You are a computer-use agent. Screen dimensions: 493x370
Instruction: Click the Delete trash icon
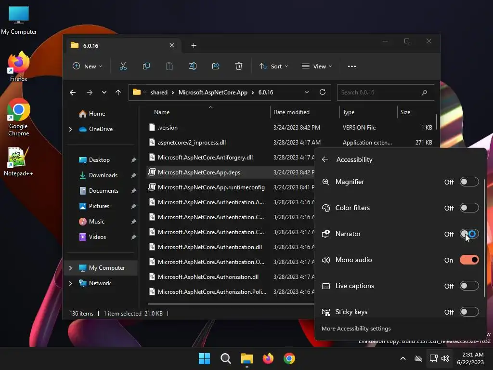(239, 66)
